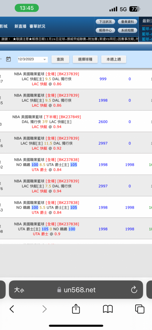Go back with Safari back arrow

(x=12, y=309)
